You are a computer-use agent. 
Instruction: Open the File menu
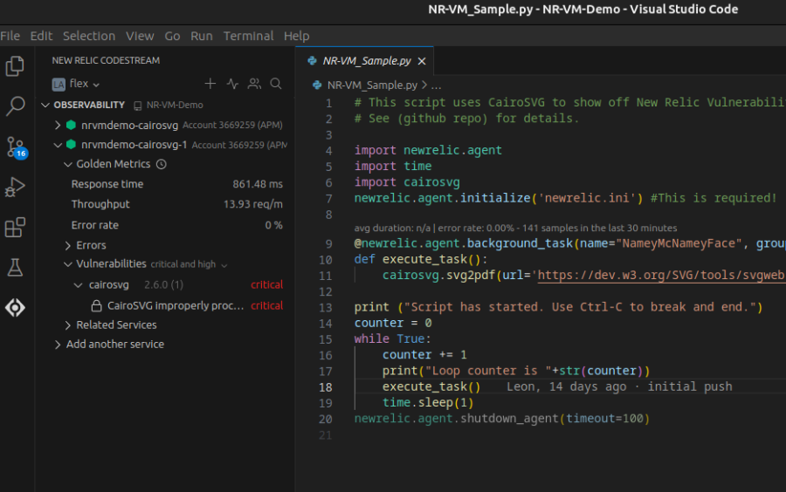click(x=10, y=36)
